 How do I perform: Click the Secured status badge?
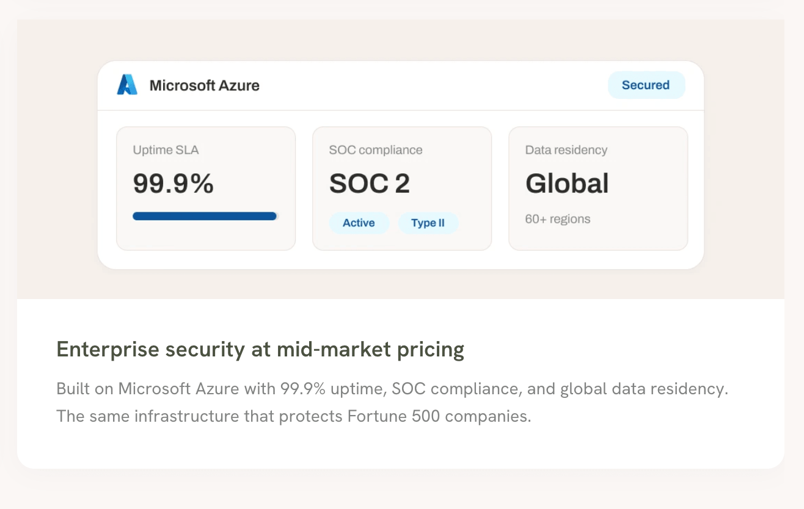646,85
